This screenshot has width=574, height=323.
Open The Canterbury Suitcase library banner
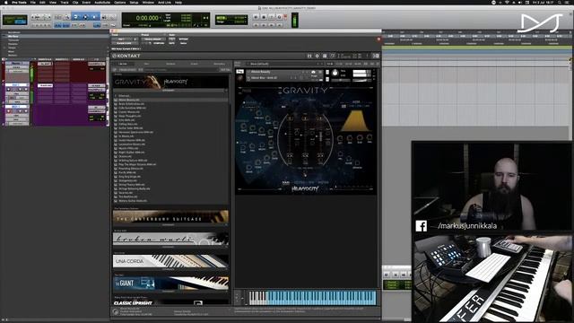[x=170, y=216]
